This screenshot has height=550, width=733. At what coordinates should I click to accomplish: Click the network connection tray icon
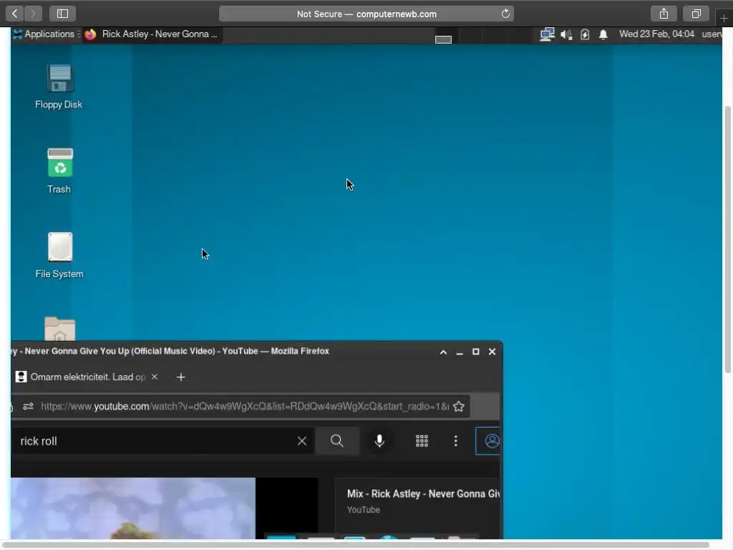(547, 34)
